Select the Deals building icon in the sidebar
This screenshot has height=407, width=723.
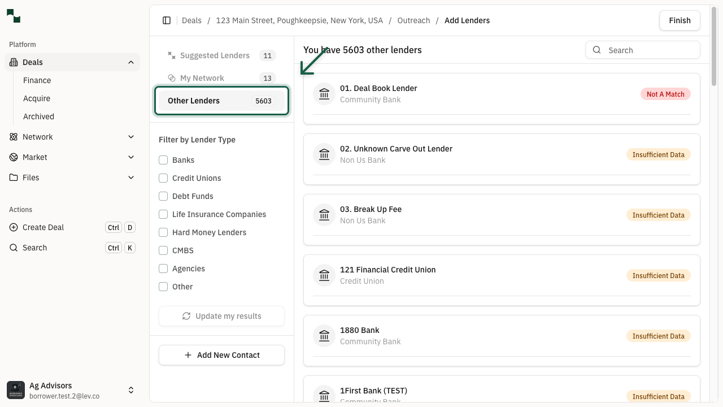[x=13, y=62]
